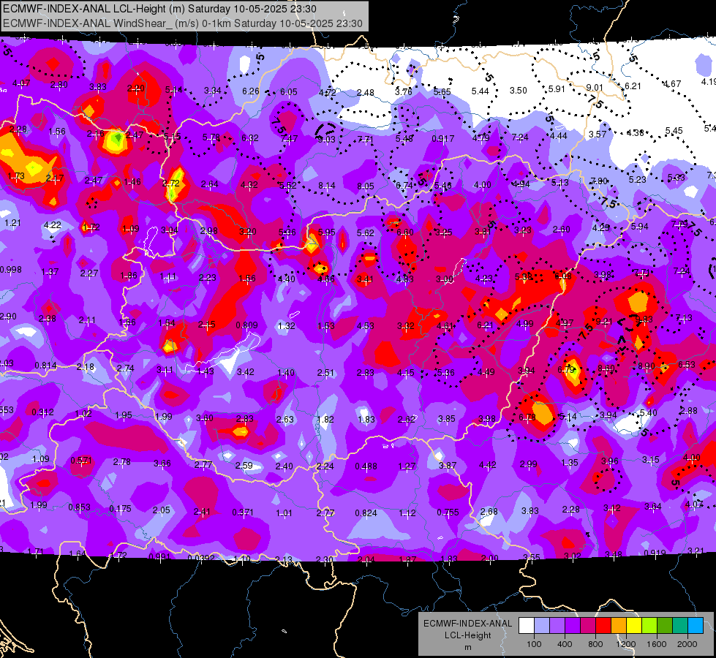716x658 pixels.
Task: Click the legend scale label 400
Action: tap(565, 644)
